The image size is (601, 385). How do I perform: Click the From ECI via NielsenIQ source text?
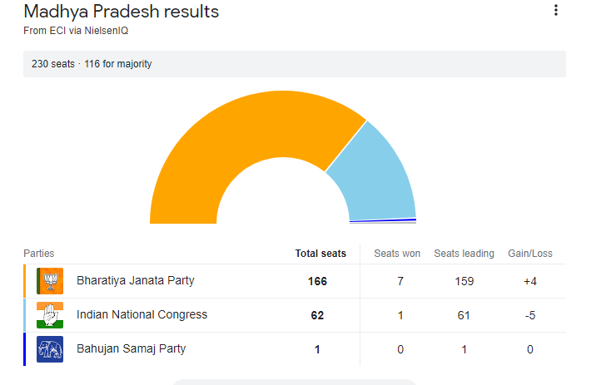pos(76,31)
